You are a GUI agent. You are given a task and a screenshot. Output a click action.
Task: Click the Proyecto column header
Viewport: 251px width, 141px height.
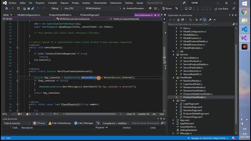pos(102,128)
